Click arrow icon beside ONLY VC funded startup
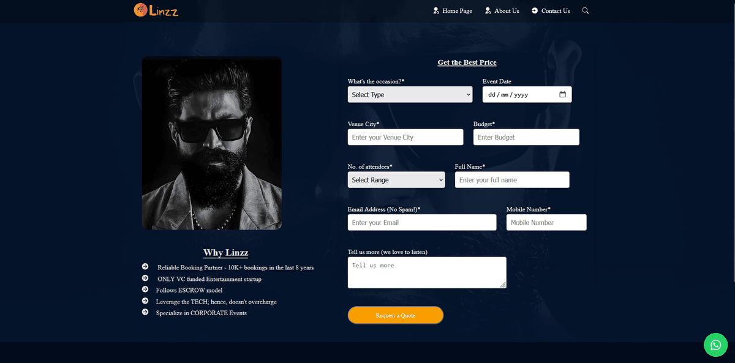The height and width of the screenshot is (363, 735). click(145, 279)
